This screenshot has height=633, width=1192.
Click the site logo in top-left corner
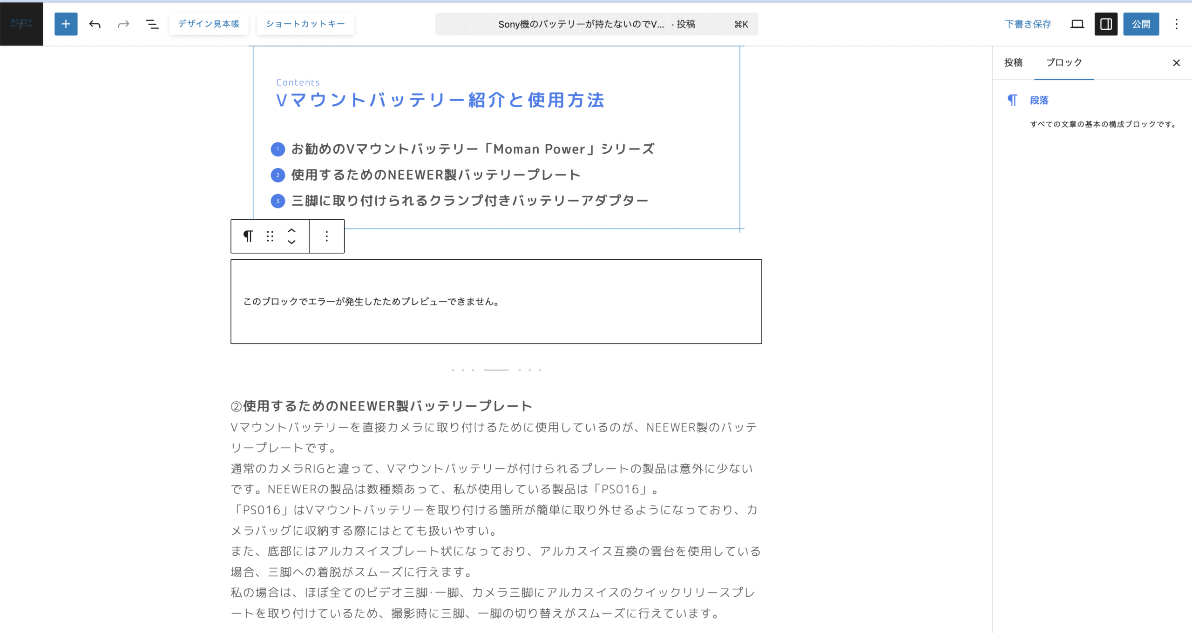coord(21,24)
